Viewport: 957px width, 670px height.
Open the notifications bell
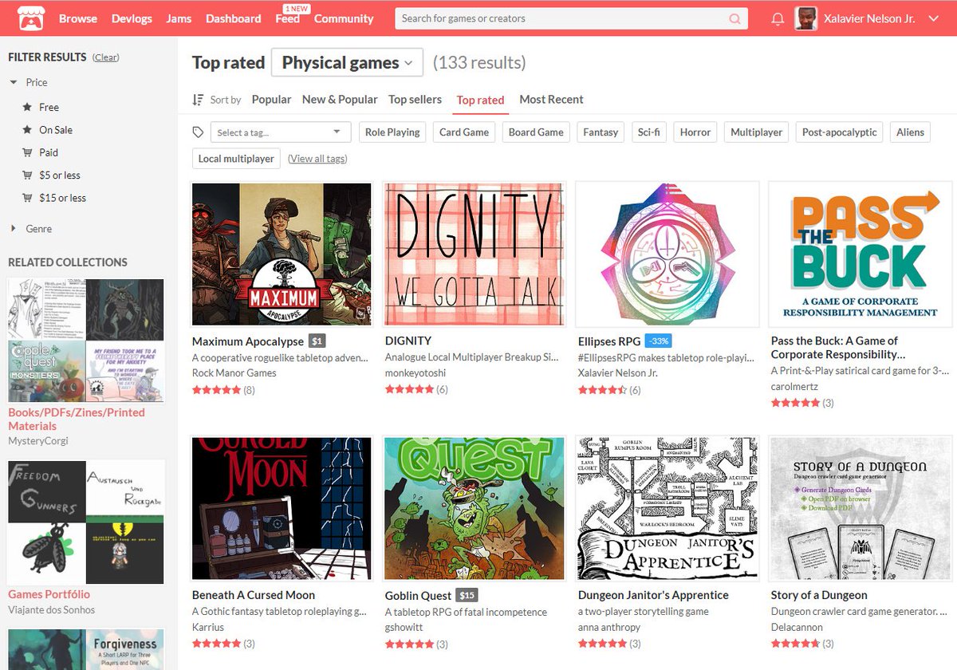pyautogui.click(x=778, y=18)
